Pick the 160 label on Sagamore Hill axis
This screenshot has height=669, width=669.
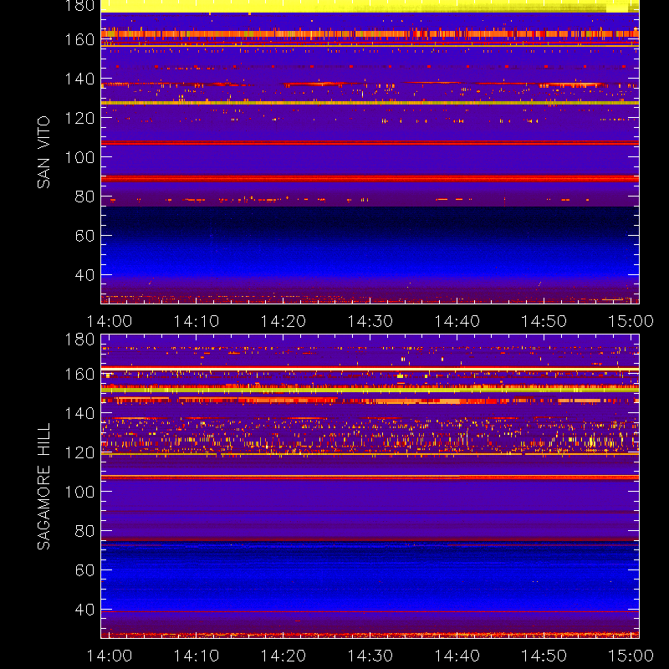tap(79, 374)
